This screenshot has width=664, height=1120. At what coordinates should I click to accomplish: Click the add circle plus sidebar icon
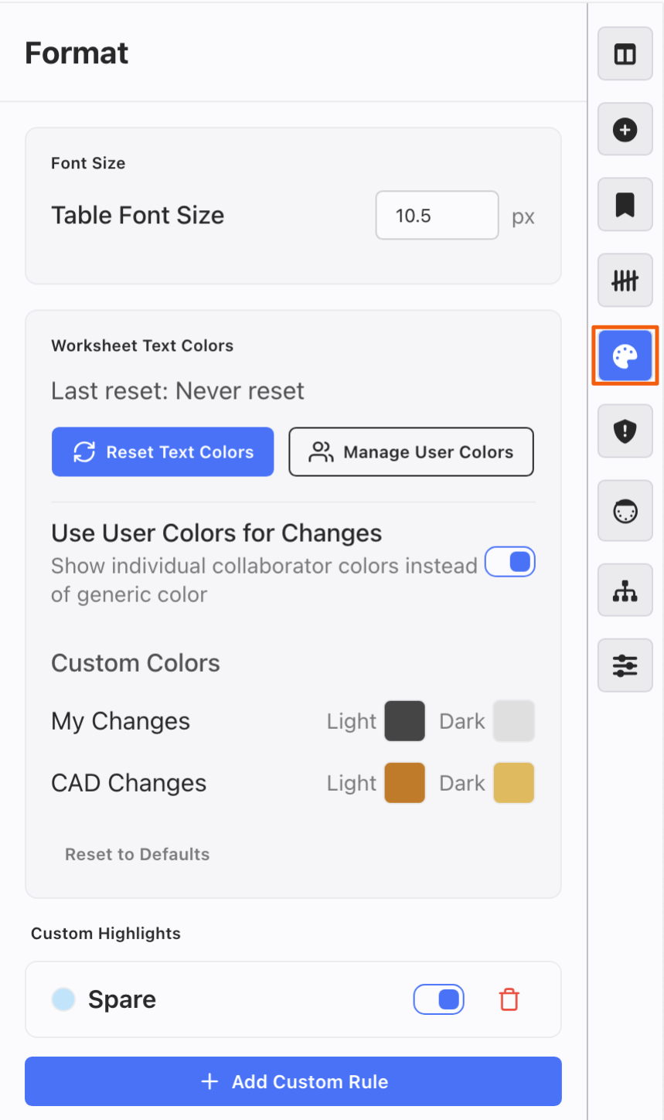pos(625,130)
